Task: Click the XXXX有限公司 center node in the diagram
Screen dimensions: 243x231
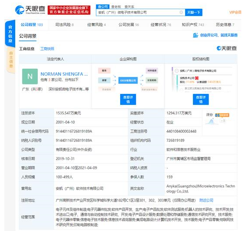Action: 128,80
